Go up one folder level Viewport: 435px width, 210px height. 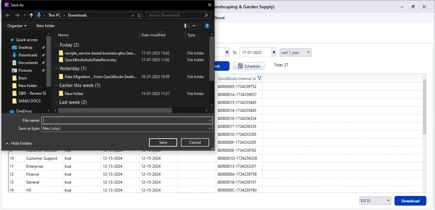(x=31, y=15)
